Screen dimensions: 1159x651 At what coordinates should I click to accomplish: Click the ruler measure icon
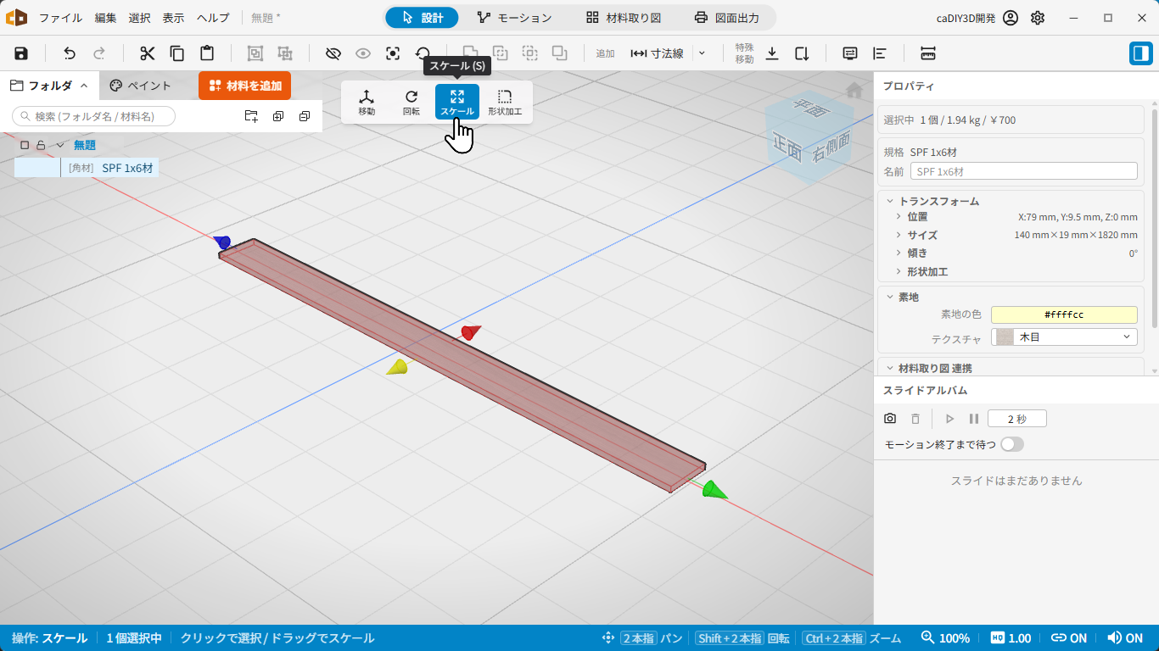coord(927,53)
